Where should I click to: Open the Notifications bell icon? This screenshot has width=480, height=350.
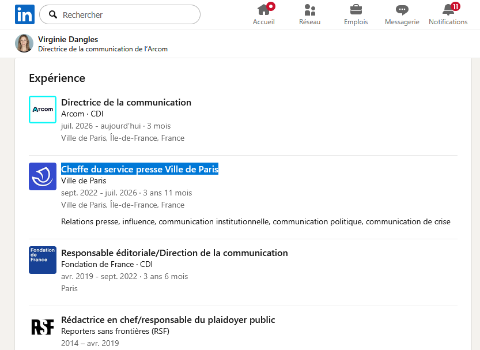(448, 10)
